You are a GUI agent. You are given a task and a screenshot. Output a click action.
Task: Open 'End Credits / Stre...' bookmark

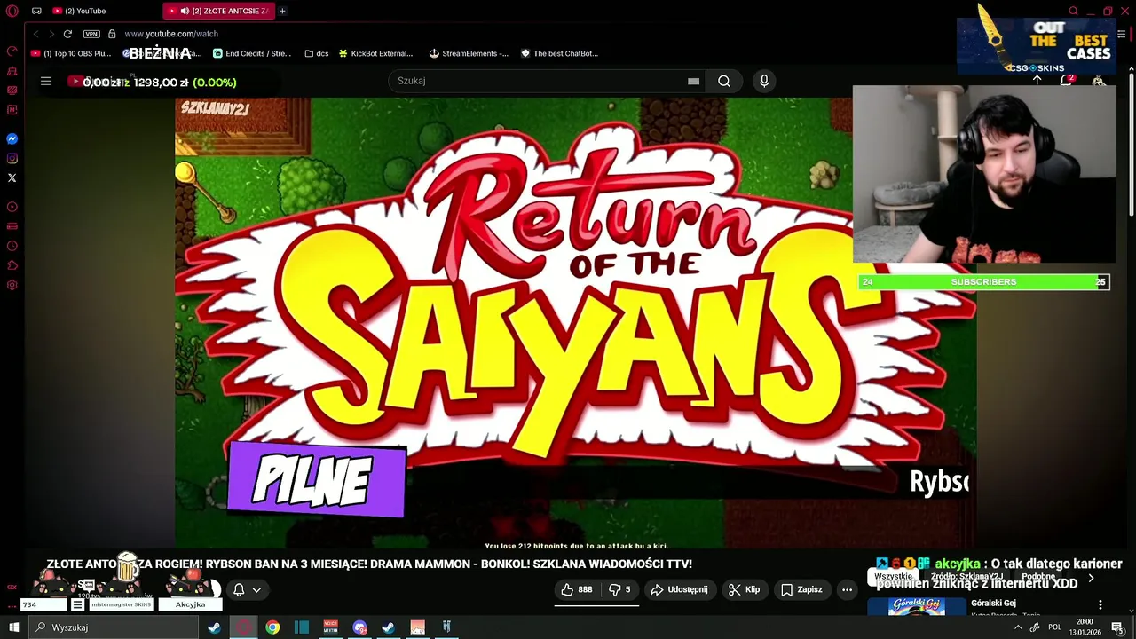(x=252, y=53)
